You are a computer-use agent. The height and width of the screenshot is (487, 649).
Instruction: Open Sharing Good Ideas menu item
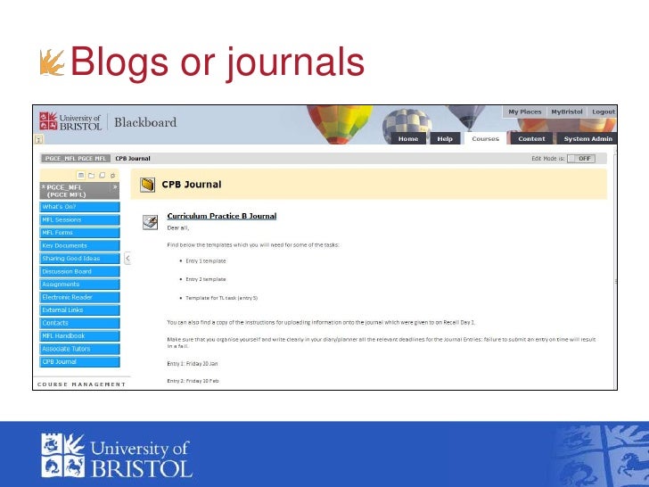click(80, 259)
